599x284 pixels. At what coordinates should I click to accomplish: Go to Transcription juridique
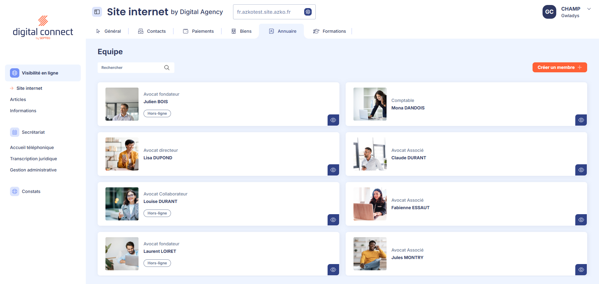pos(33,159)
